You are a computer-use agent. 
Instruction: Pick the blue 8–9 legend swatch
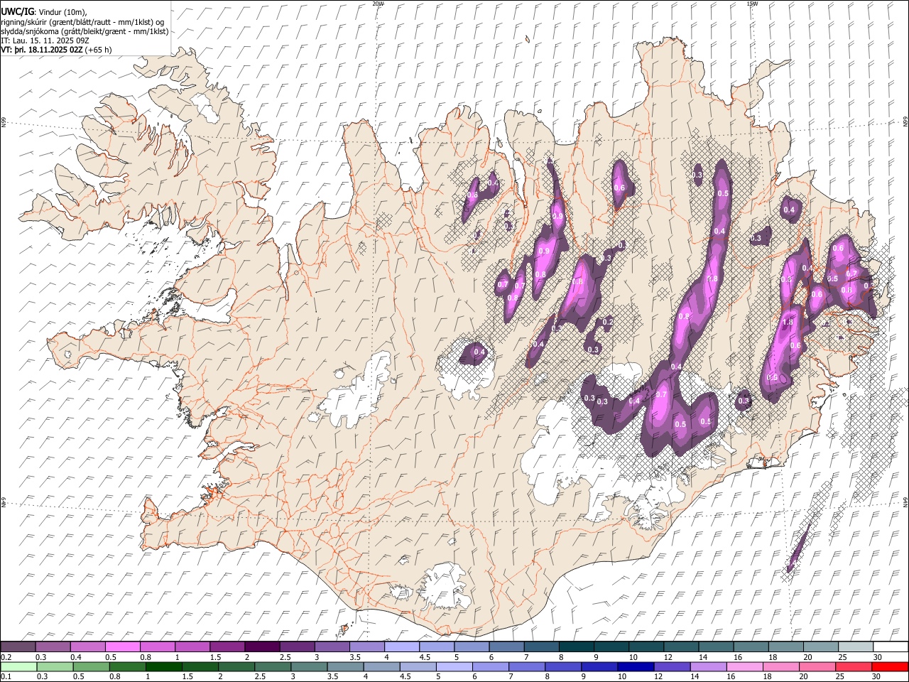[x=562, y=666]
